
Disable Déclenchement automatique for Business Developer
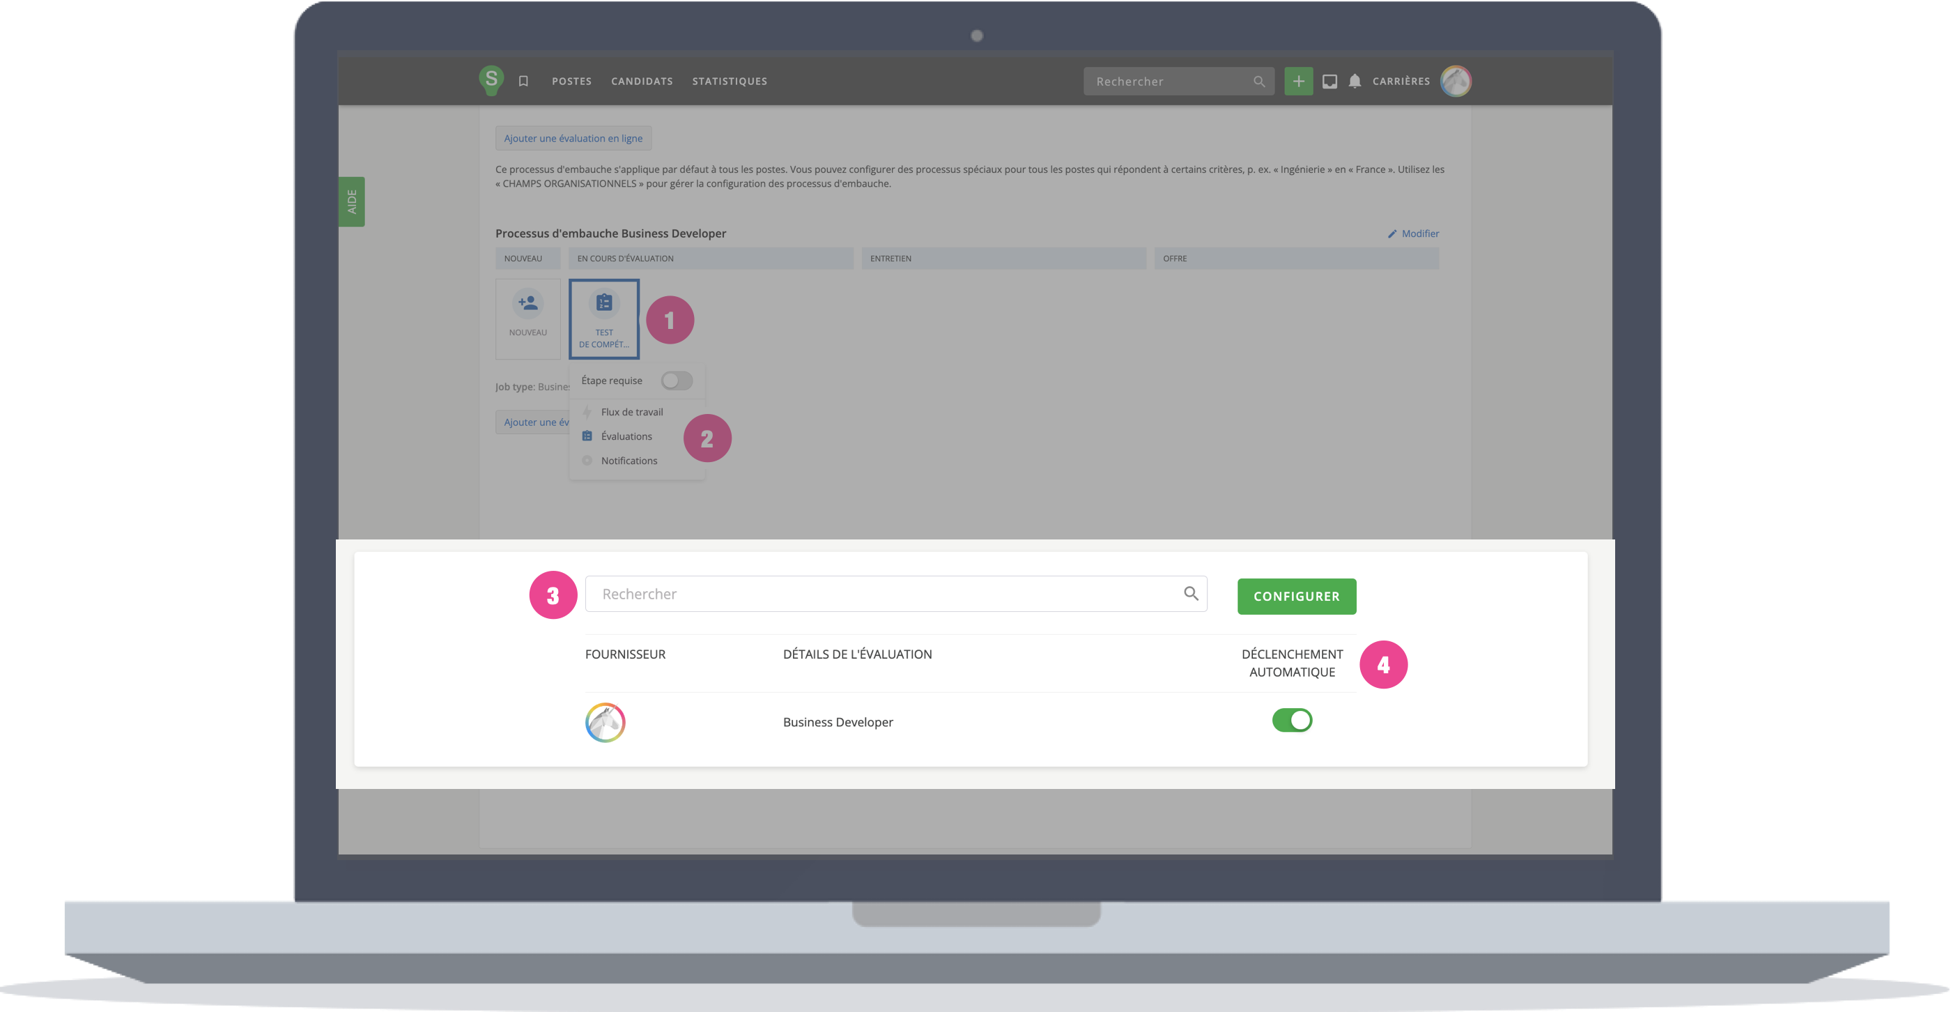(1291, 721)
